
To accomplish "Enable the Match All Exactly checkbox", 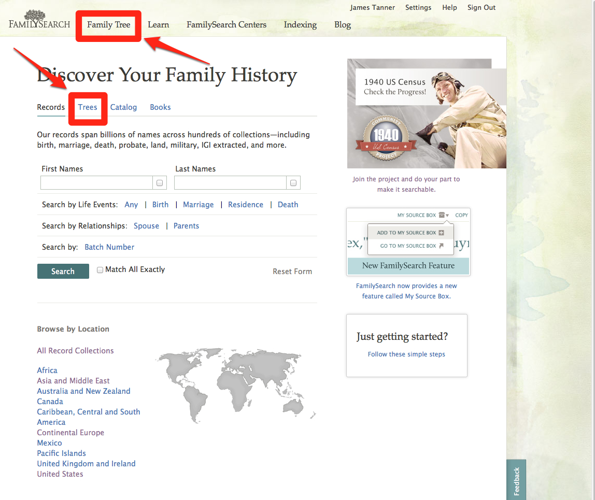I will point(100,269).
